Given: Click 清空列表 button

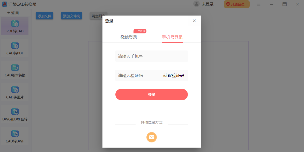Looking at the screenshot, I should click(99, 16).
